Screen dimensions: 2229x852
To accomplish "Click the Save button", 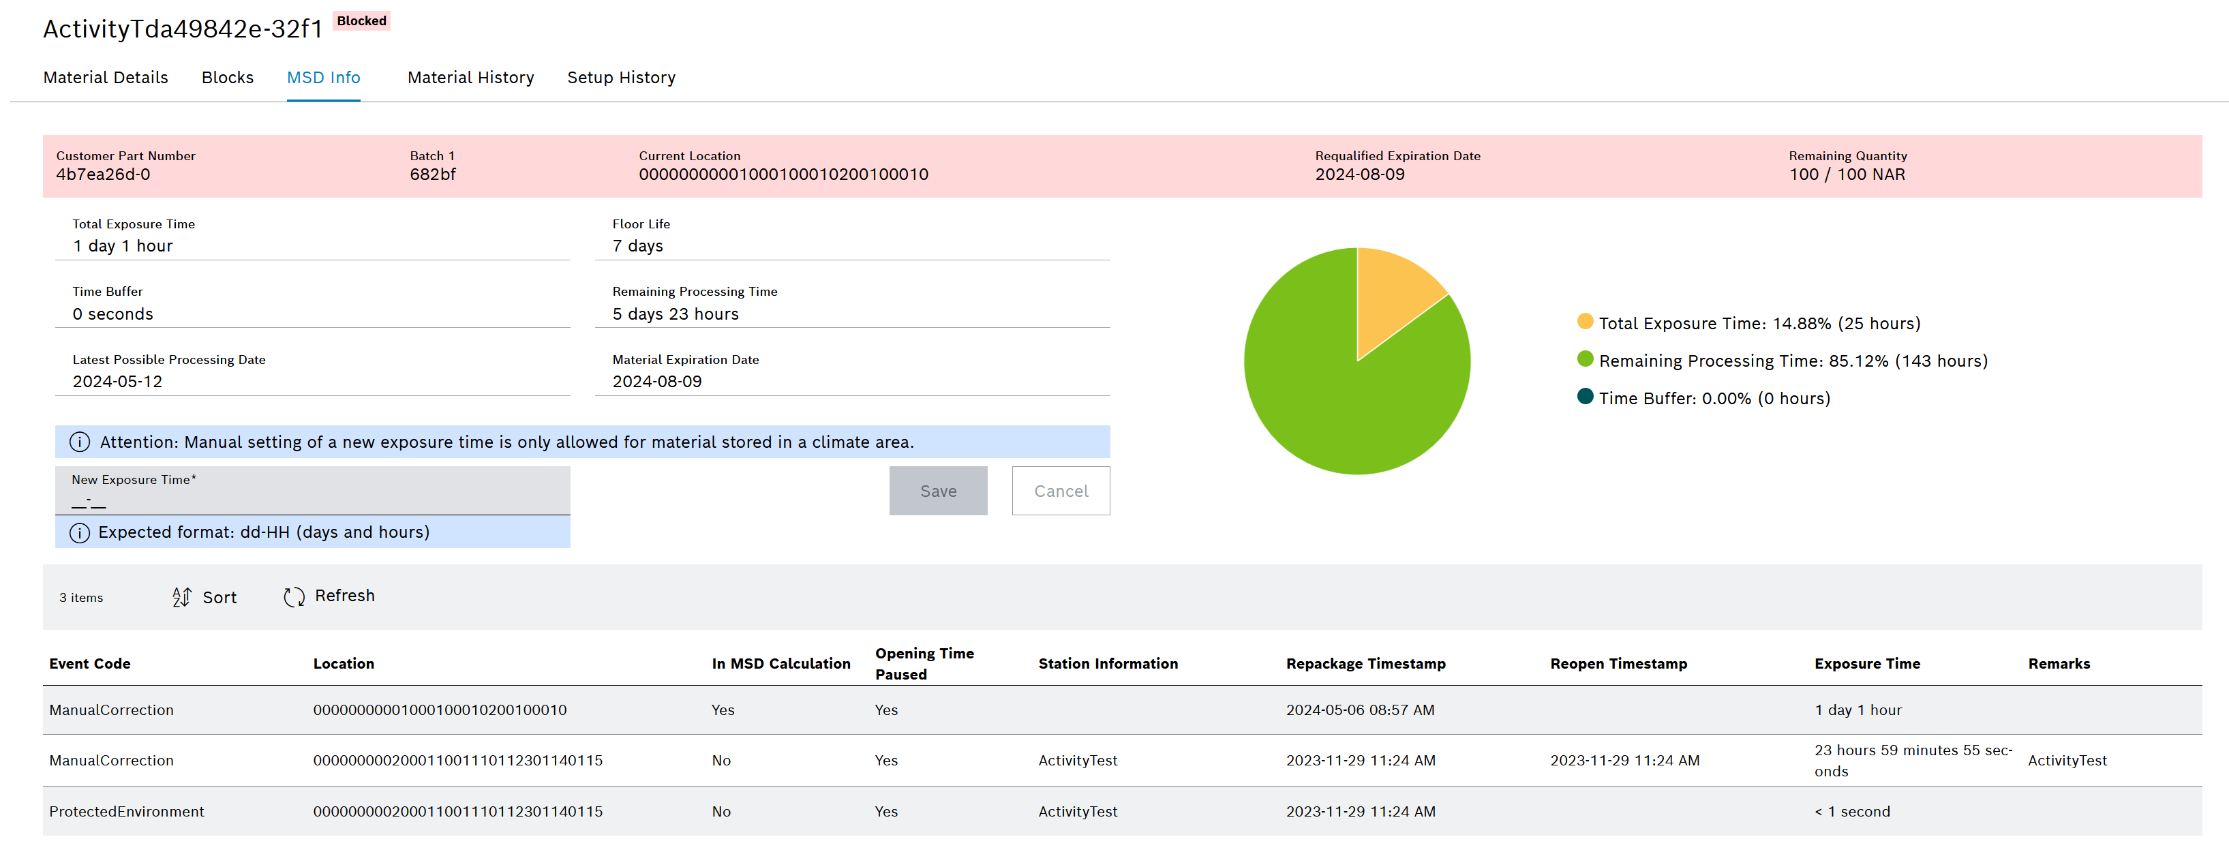I will pos(938,491).
